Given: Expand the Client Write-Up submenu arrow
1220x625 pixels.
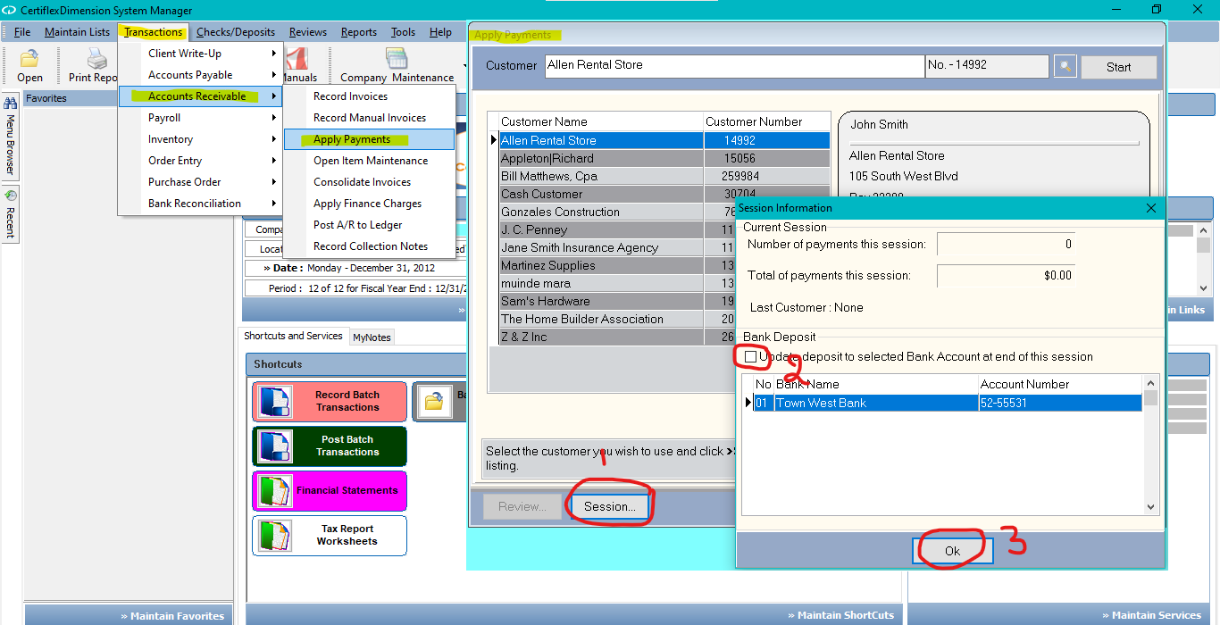Looking at the screenshot, I should click(x=274, y=54).
